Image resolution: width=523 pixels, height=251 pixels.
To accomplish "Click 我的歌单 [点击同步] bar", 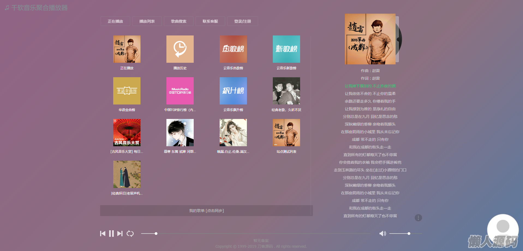I will click(x=207, y=211).
